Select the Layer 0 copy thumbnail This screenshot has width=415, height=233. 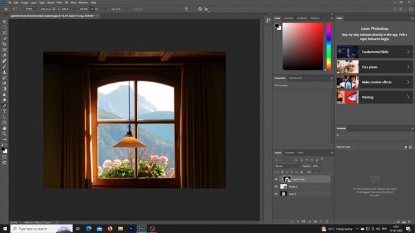pos(287,179)
